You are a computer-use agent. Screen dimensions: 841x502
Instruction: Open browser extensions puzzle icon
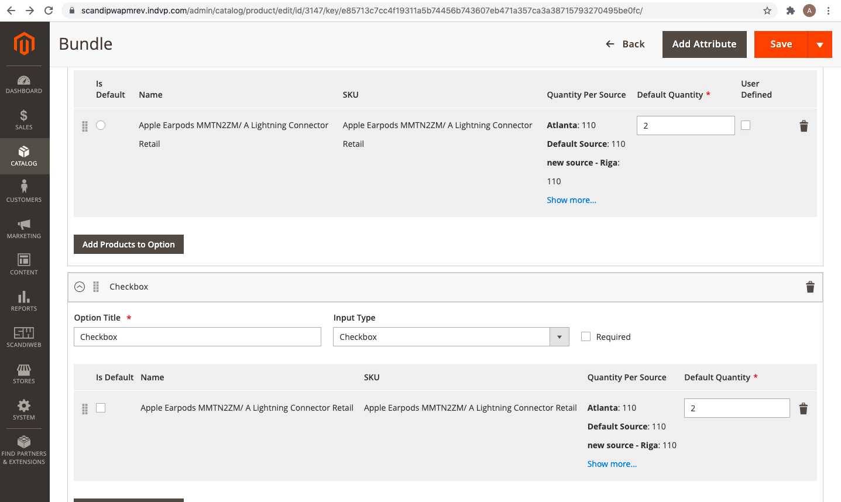coord(791,11)
